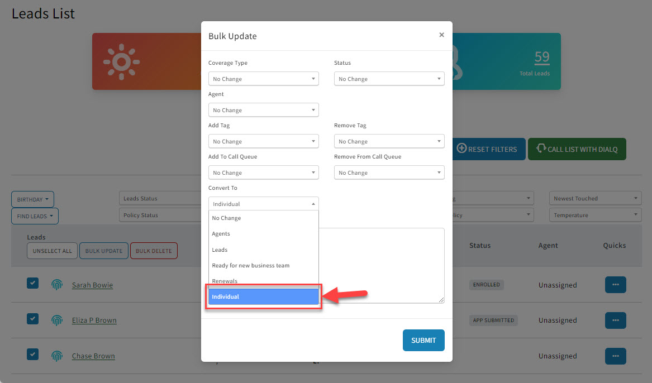Click the APP SUBMITTED status badge

[493, 320]
